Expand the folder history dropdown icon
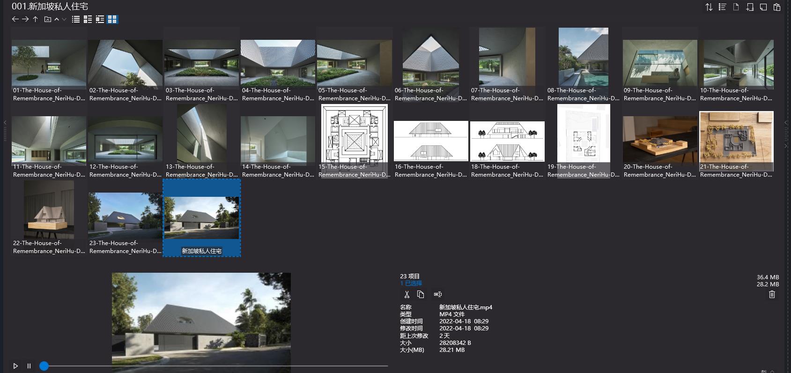The image size is (791, 373). point(64,19)
